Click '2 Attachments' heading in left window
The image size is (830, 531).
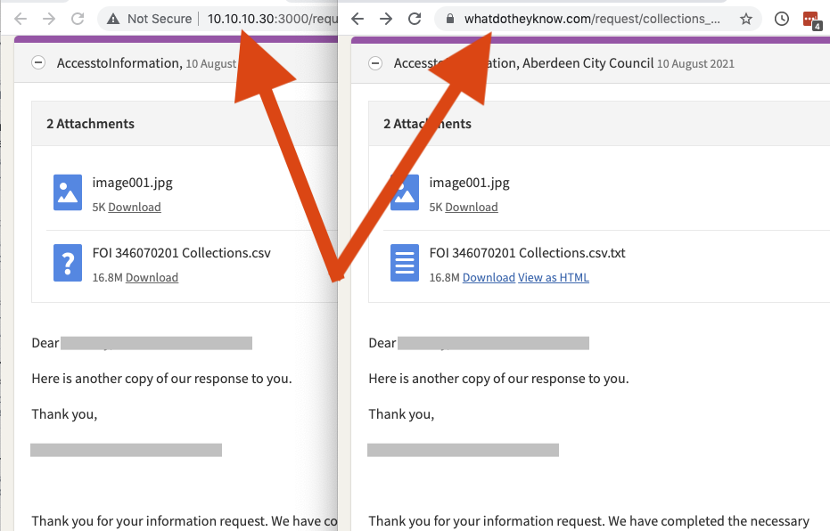91,124
